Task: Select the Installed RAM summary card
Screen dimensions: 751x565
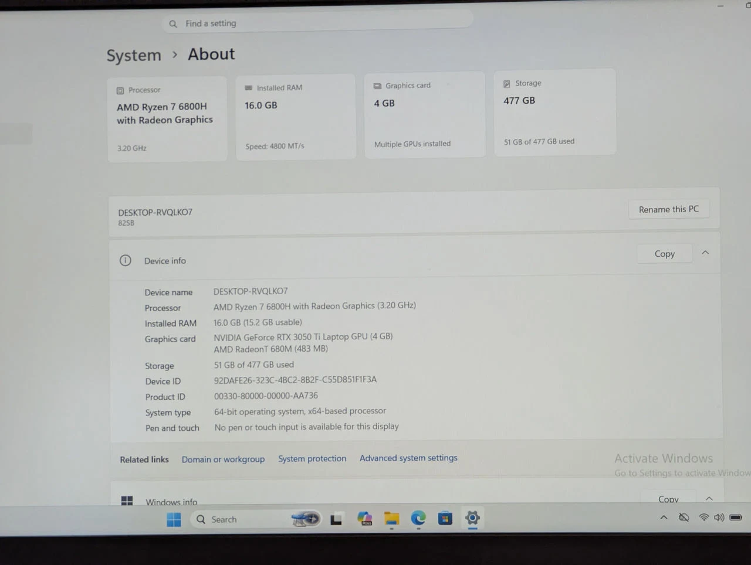Action: 296,117
